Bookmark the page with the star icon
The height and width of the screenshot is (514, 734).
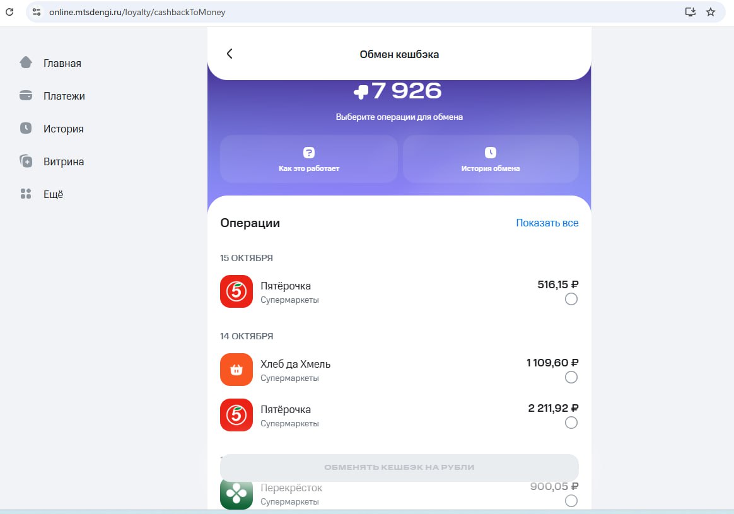click(x=711, y=12)
